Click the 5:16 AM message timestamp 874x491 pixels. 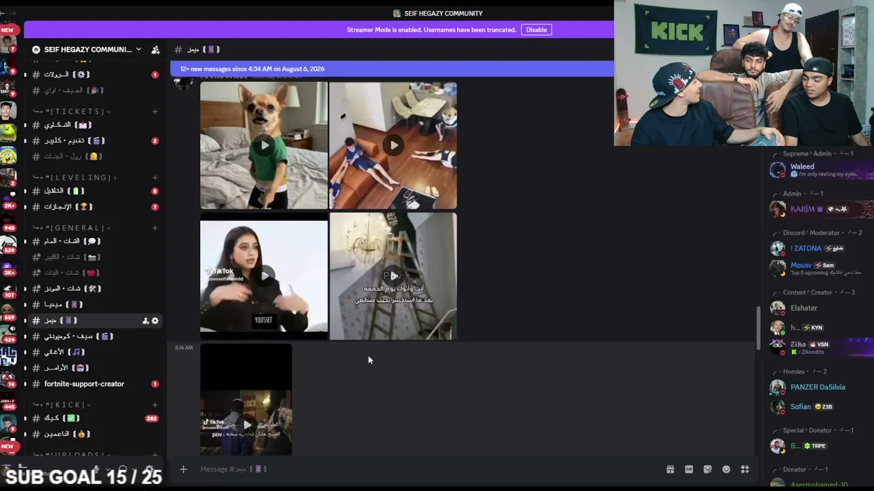184,348
